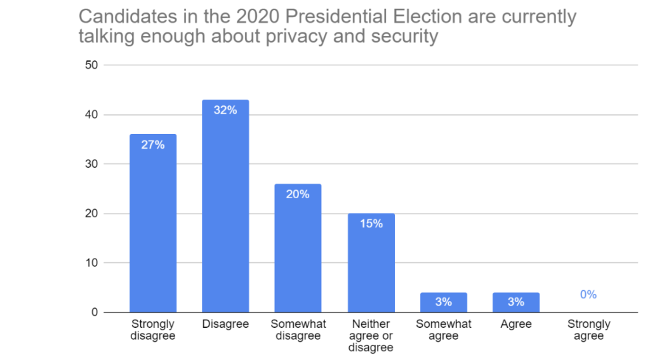Select the Somewhat agree x-axis label
The height and width of the screenshot is (364, 650).
(444, 330)
